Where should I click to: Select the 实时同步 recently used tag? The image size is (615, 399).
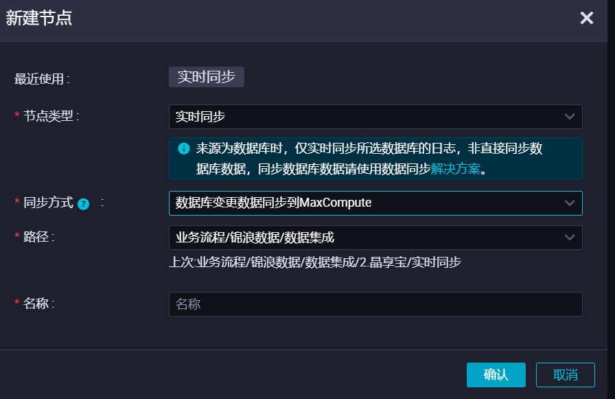click(206, 77)
